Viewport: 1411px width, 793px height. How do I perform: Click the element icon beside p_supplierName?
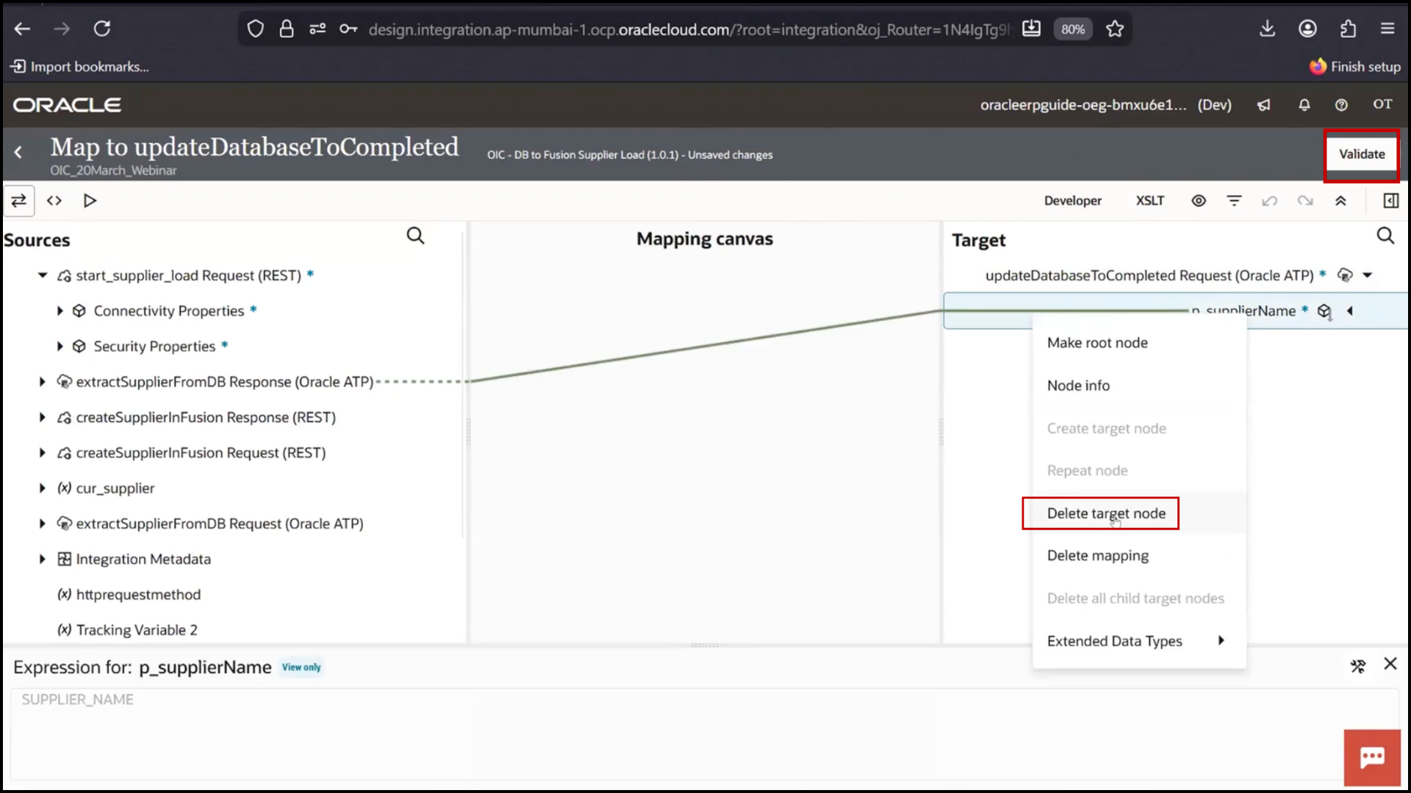point(1324,311)
